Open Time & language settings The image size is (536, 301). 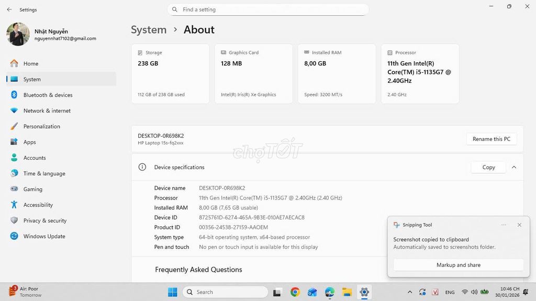click(61, 173)
